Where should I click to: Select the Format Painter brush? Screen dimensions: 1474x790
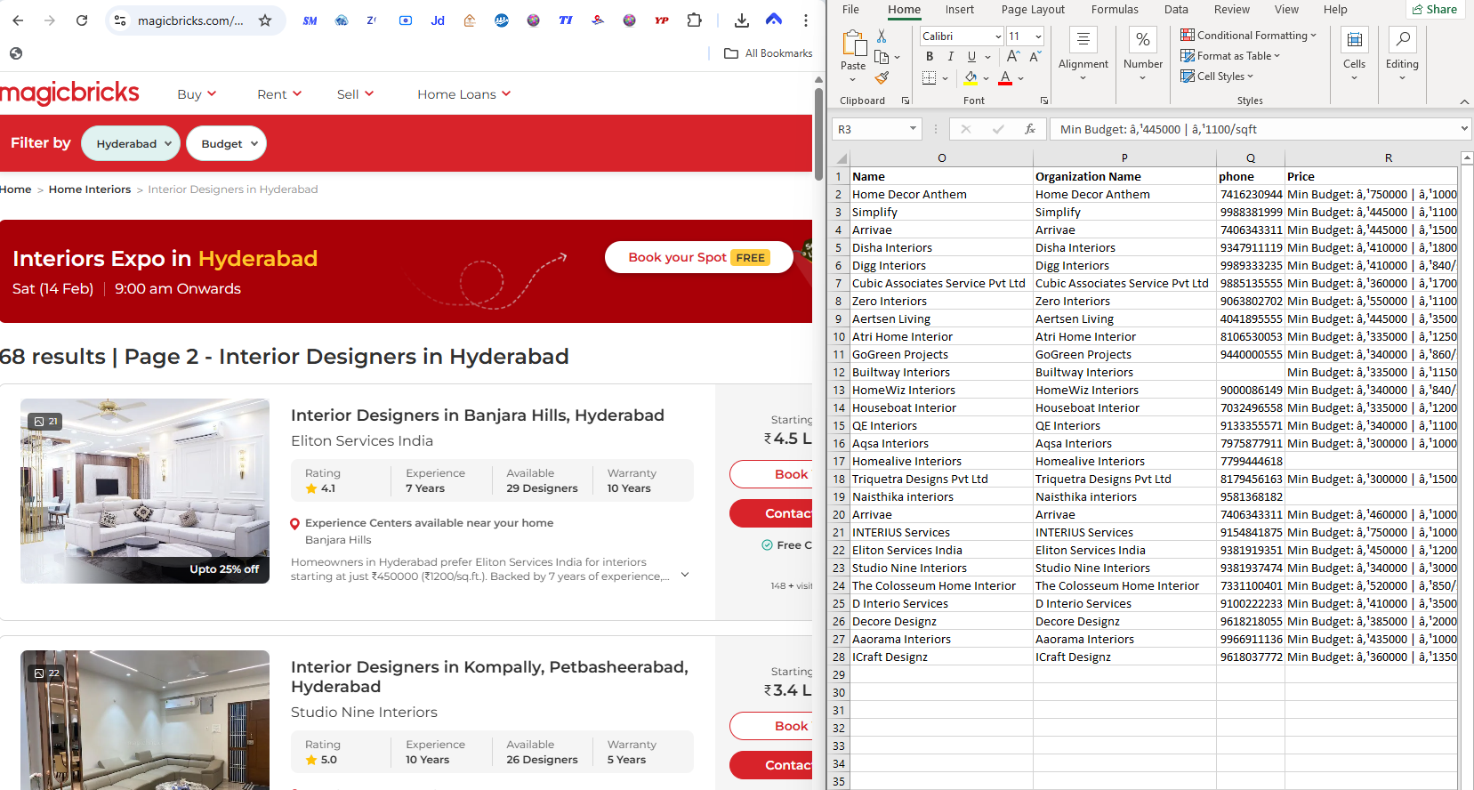882,78
